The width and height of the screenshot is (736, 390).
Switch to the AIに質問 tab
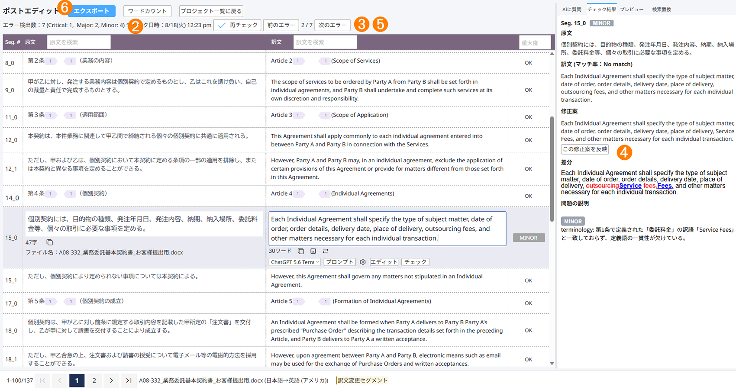click(x=571, y=9)
